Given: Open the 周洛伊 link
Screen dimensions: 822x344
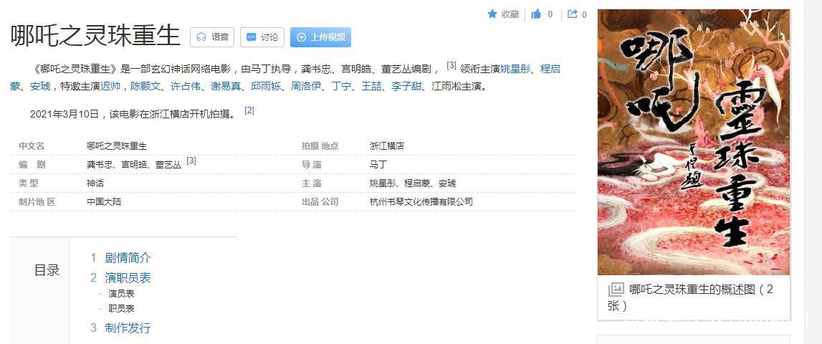Looking at the screenshot, I should 307,87.
